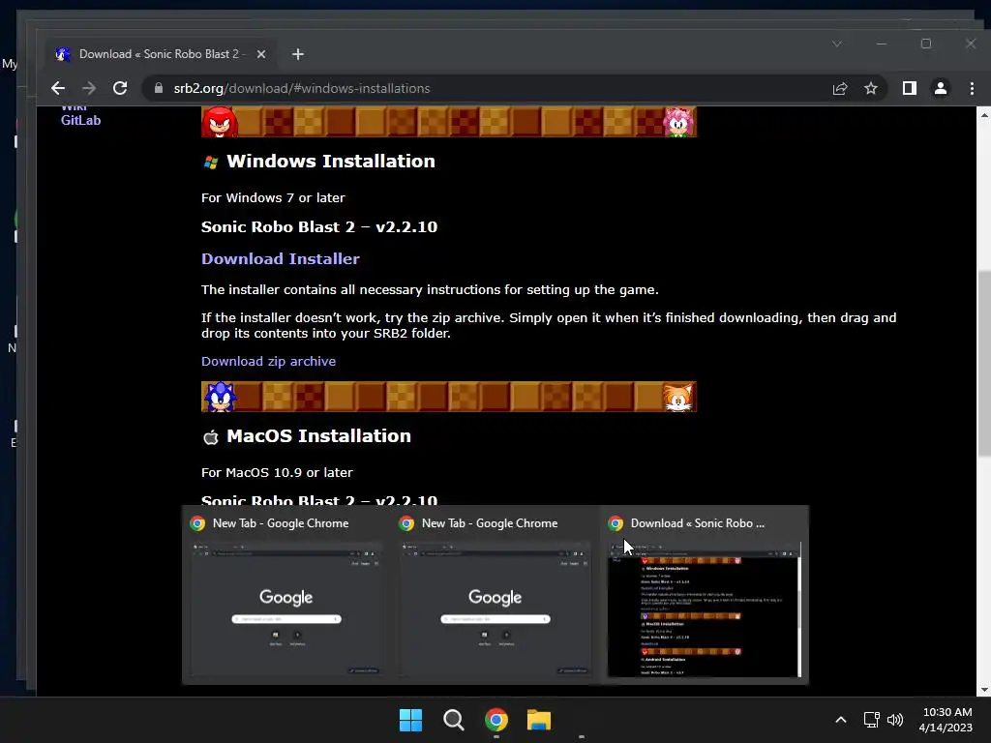Click the page vertical scrollbar thumb
Image resolution: width=991 pixels, height=743 pixels.
984,364
